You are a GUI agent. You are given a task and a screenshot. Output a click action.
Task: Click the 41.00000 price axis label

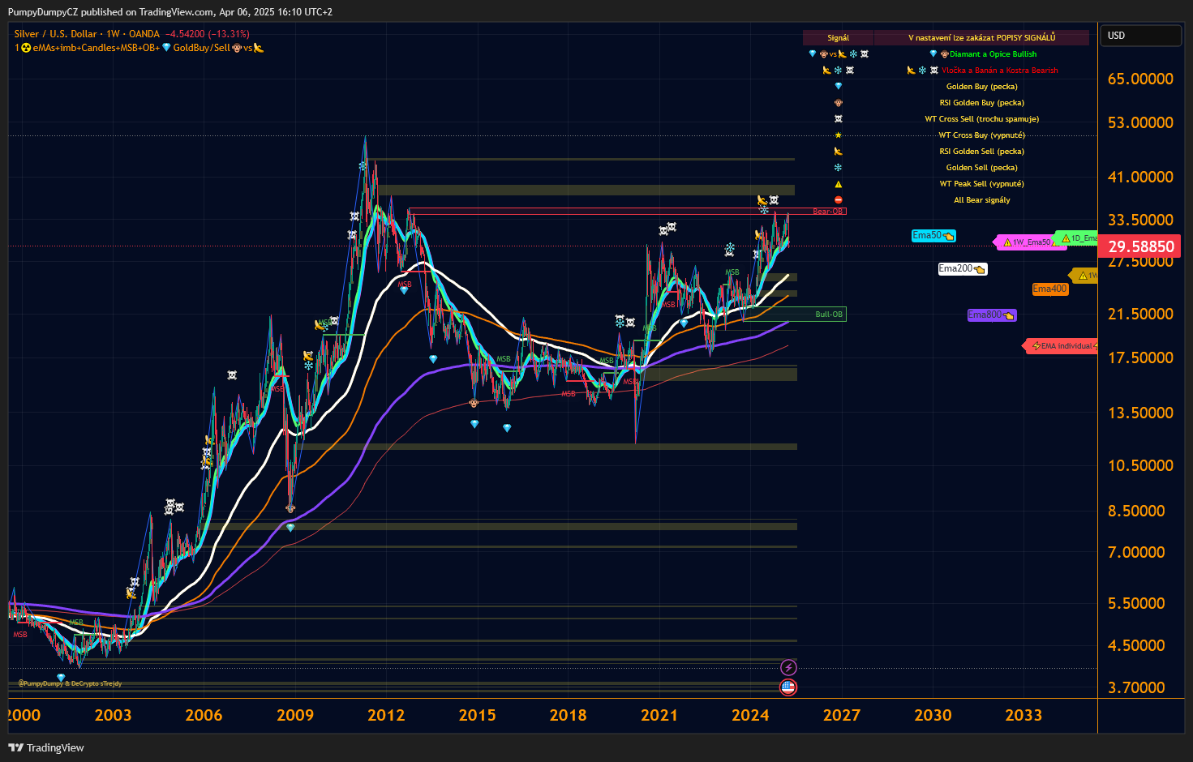(x=1140, y=177)
